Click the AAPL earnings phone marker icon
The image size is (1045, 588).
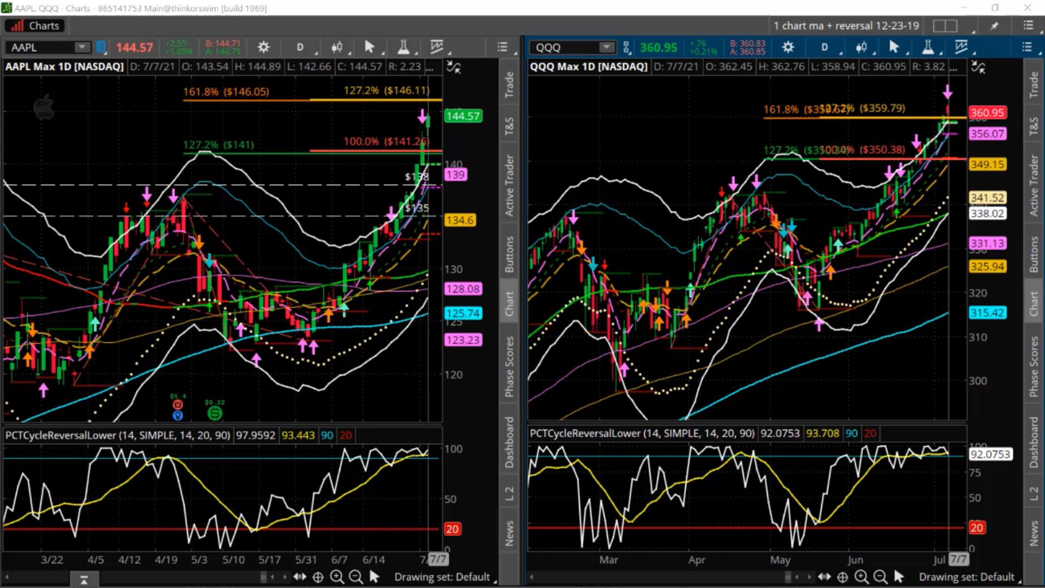(x=177, y=405)
